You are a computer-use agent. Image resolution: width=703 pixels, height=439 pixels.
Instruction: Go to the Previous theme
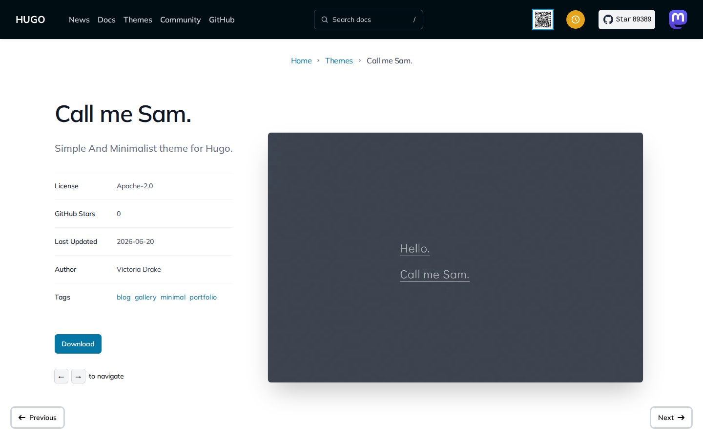[38, 418]
